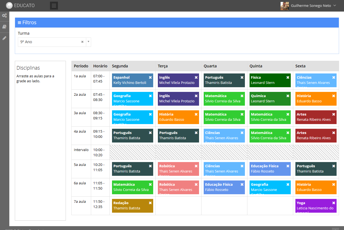The height and width of the screenshot is (230, 344).
Task: Click the user avatar photo
Action: (x=284, y=6)
